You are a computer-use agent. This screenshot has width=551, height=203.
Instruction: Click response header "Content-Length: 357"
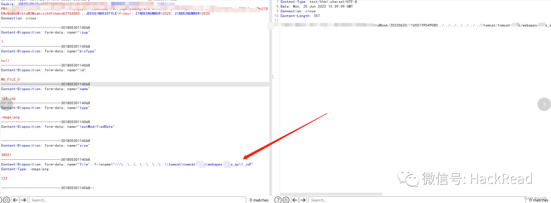point(300,16)
